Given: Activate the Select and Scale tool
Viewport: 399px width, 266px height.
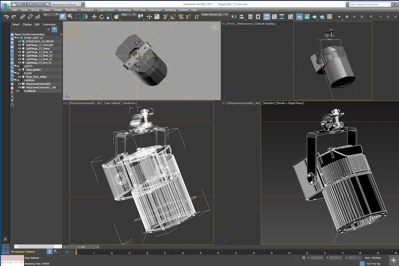Looking at the screenshot, I should coord(109,17).
